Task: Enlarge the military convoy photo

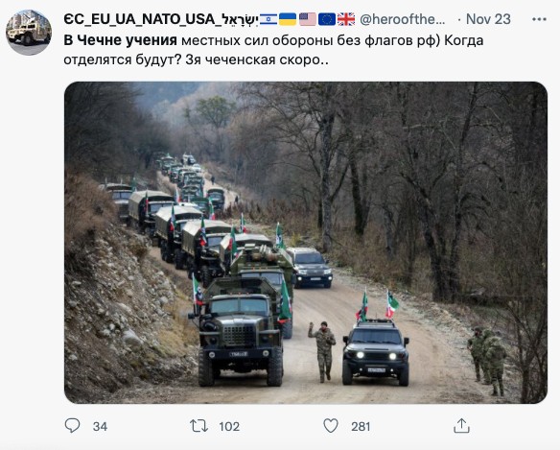Action: 306,243
